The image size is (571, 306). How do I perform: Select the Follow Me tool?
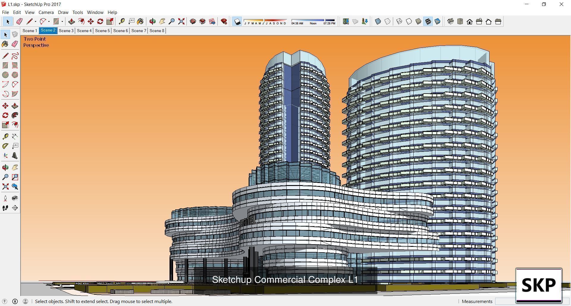(x=15, y=115)
